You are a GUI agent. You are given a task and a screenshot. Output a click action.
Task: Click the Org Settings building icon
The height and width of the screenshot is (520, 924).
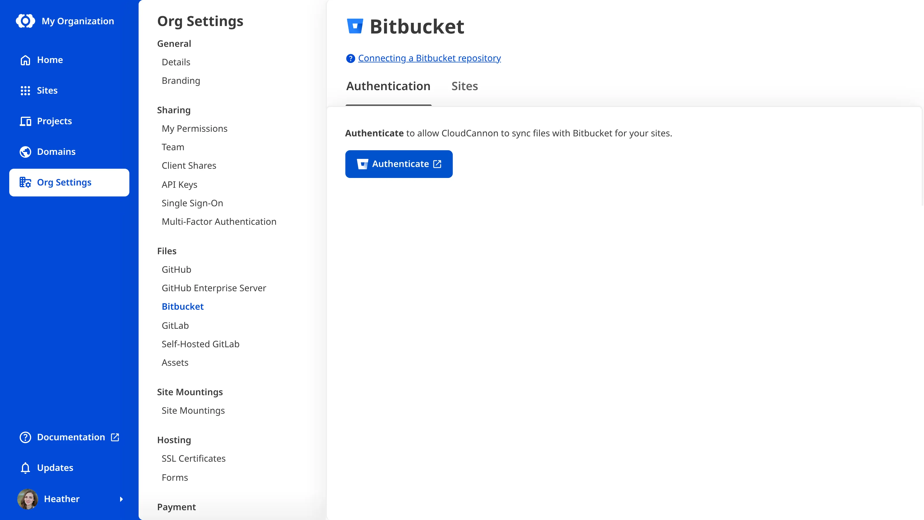point(25,182)
